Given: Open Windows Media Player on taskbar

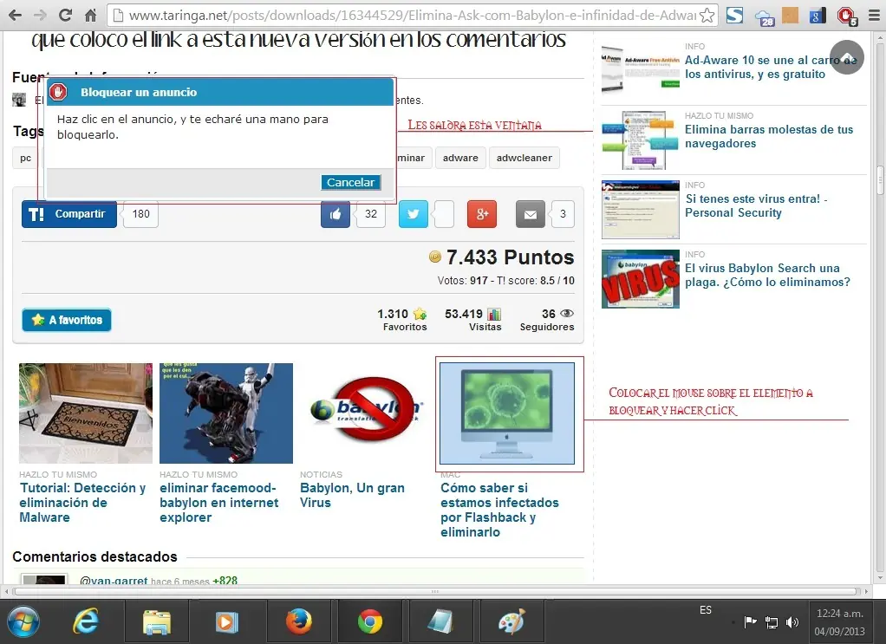Looking at the screenshot, I should pyautogui.click(x=226, y=622).
